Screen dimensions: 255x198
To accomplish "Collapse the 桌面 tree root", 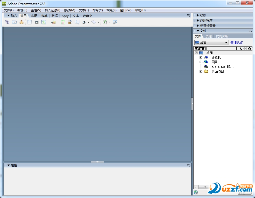I will tap(196, 53).
